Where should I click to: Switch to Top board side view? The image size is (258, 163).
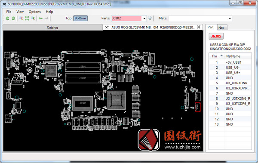pyautogui.click(x=68, y=18)
